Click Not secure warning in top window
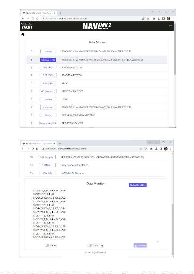 pos(49,18)
